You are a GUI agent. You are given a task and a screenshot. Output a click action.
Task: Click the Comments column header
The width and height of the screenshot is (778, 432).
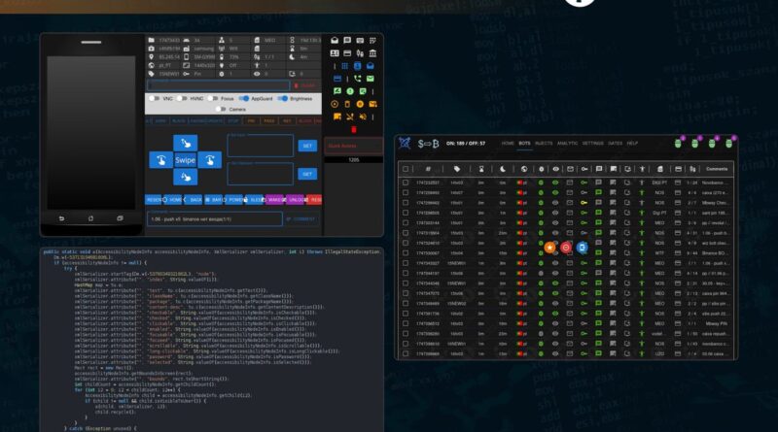coord(717,169)
